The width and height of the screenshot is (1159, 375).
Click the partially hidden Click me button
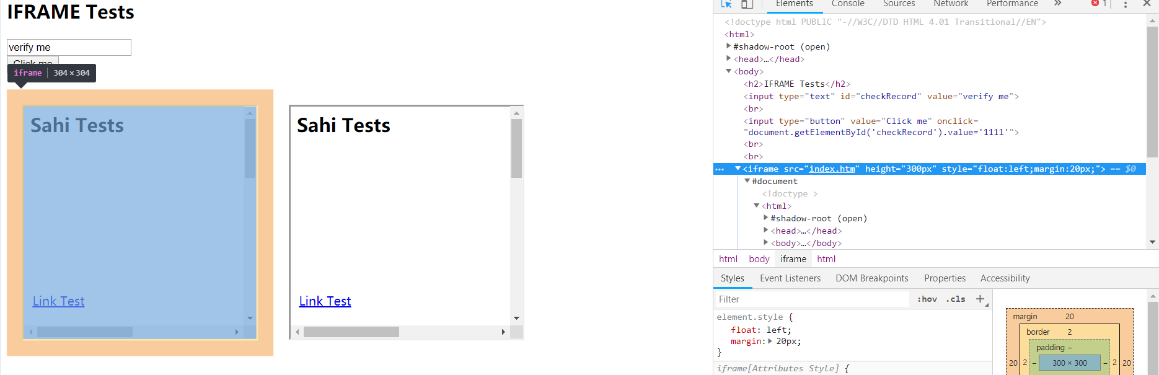coord(33,61)
